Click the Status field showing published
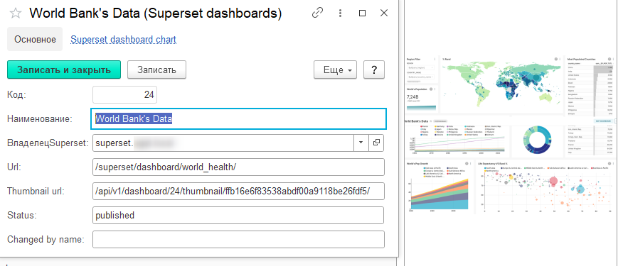This screenshot has width=623, height=266. pos(238,215)
